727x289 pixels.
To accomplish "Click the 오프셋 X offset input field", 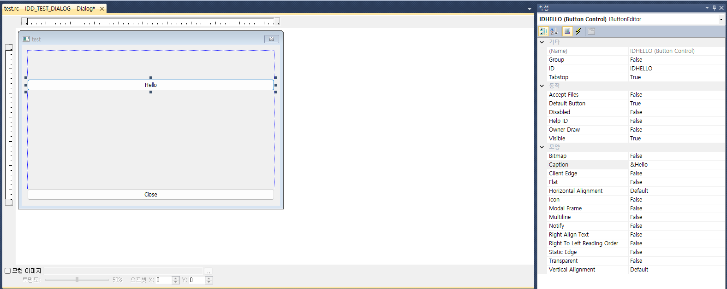I will coord(164,280).
